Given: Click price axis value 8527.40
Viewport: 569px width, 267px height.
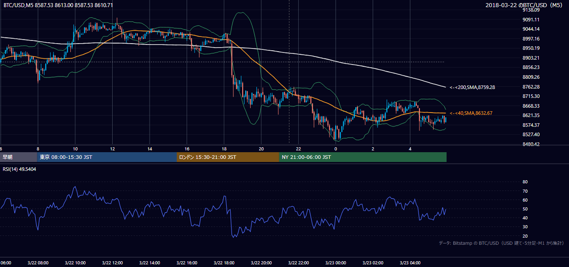Looking at the screenshot, I should coord(530,134).
